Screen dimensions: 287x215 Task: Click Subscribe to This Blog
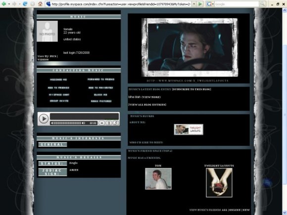point(191,89)
